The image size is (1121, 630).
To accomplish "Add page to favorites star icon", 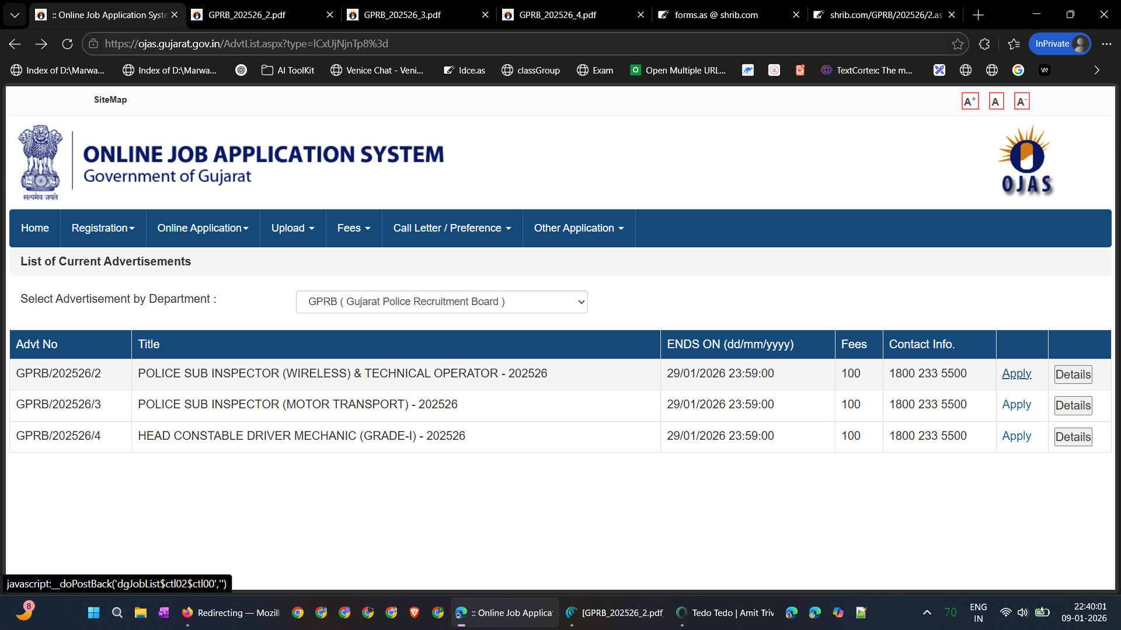I will point(958,44).
